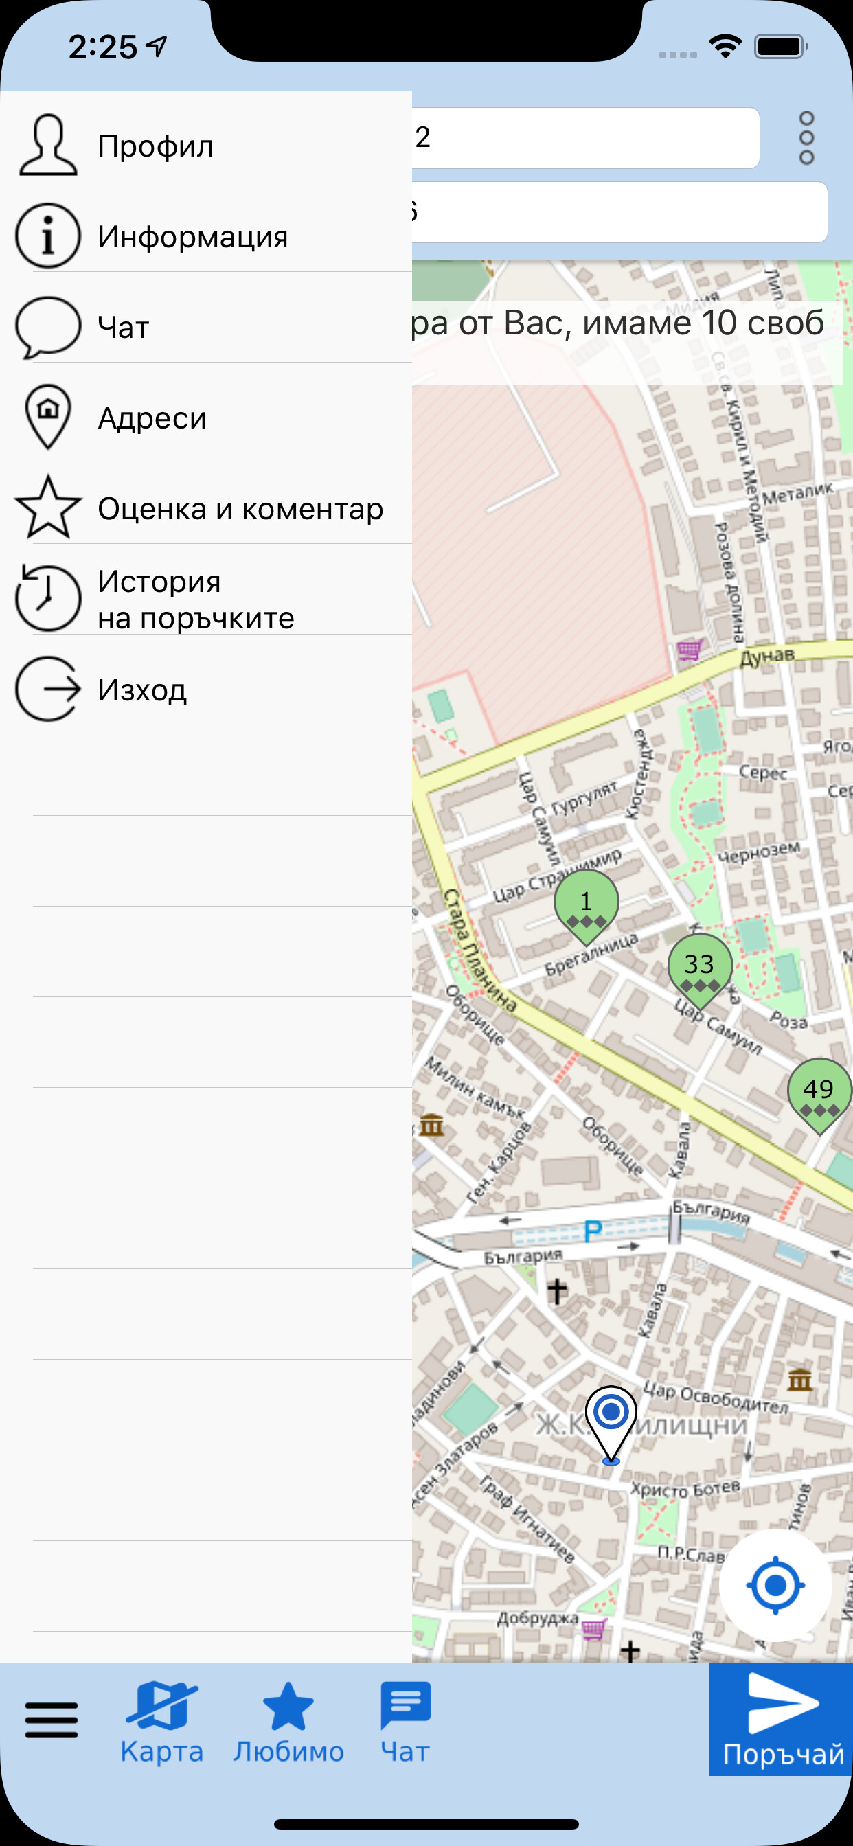853x1846 pixels.
Task: Tap the home location pin icon
Action: tap(48, 417)
